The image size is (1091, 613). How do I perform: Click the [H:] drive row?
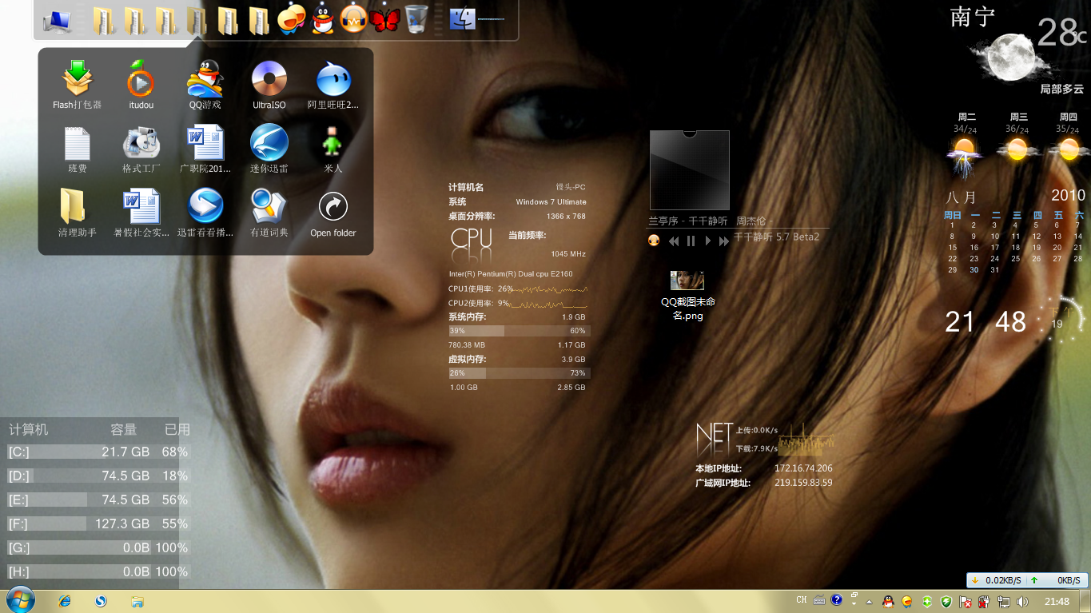tap(98, 571)
